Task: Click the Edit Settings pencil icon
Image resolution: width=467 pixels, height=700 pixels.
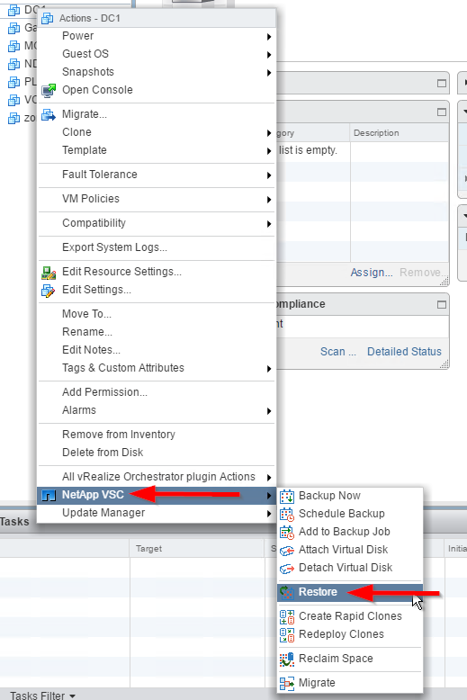Action: click(49, 290)
